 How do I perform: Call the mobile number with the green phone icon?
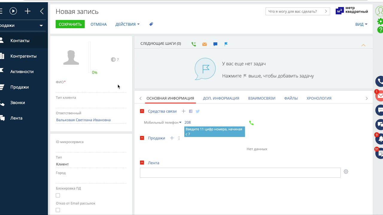(251, 123)
